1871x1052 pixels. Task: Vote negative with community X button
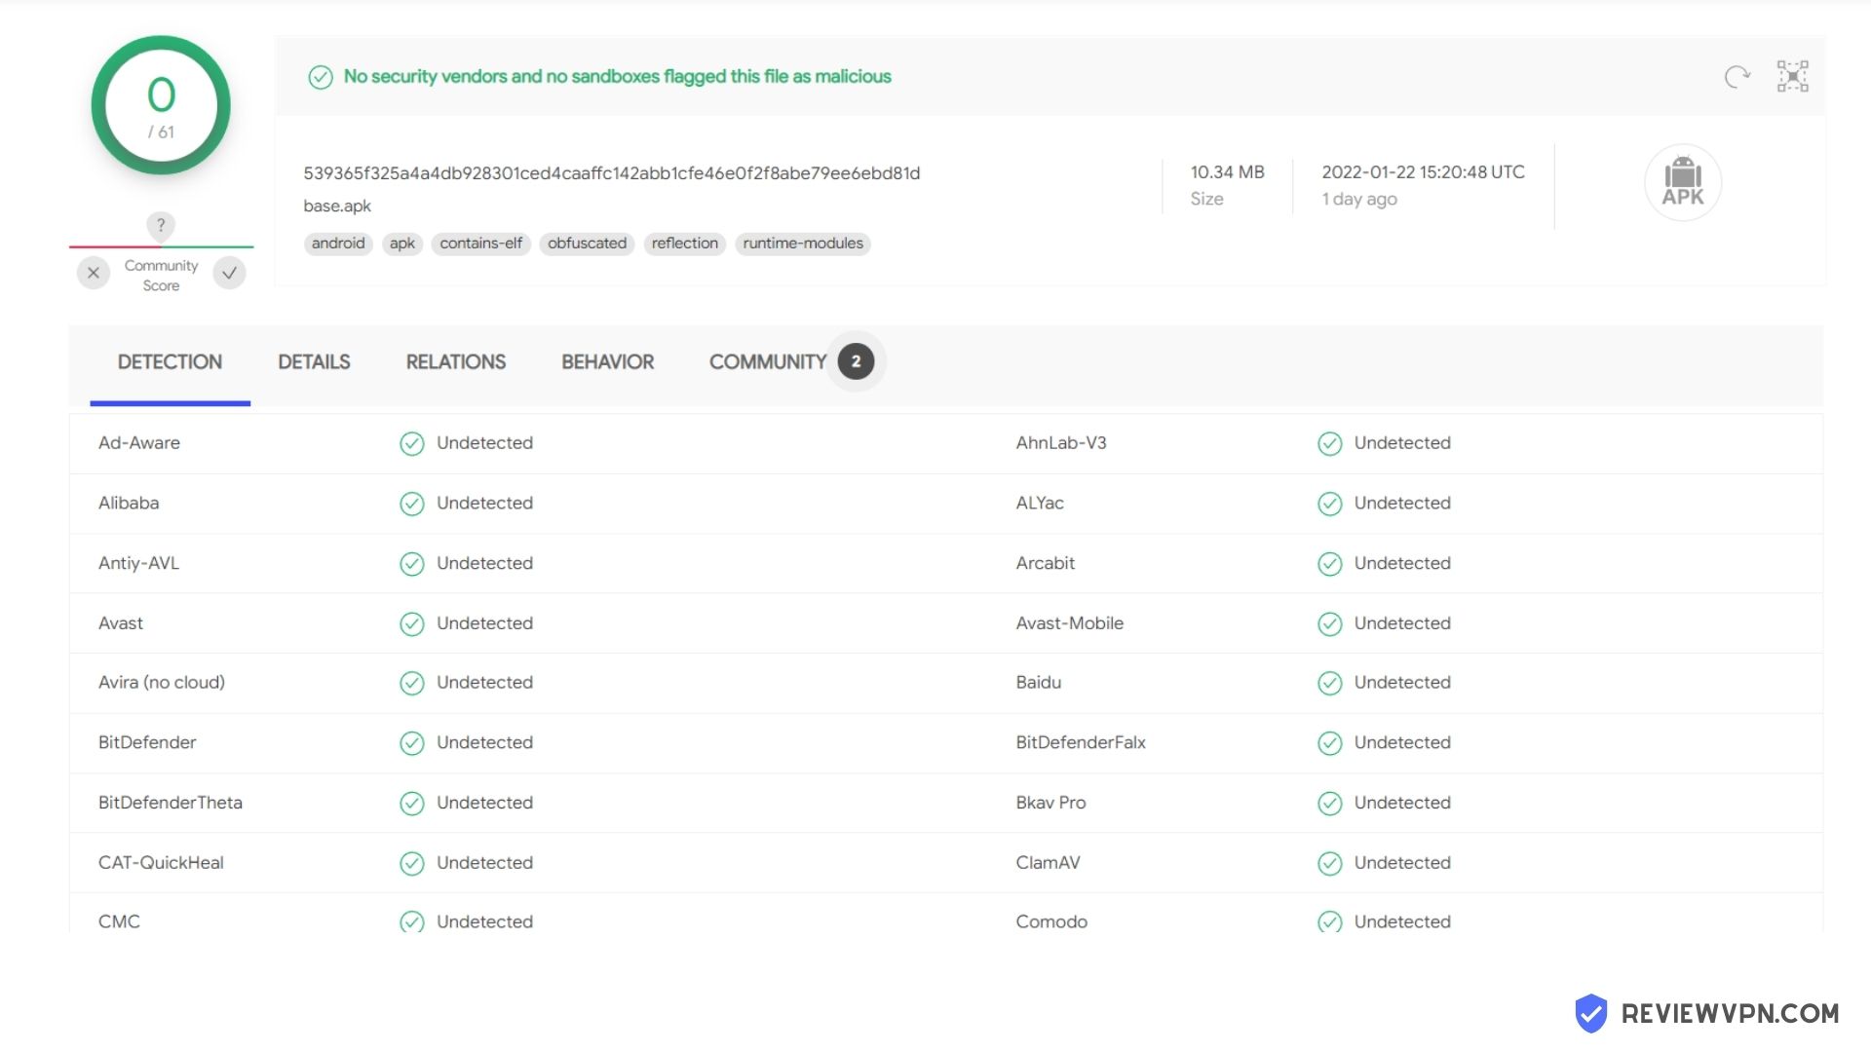point(94,273)
